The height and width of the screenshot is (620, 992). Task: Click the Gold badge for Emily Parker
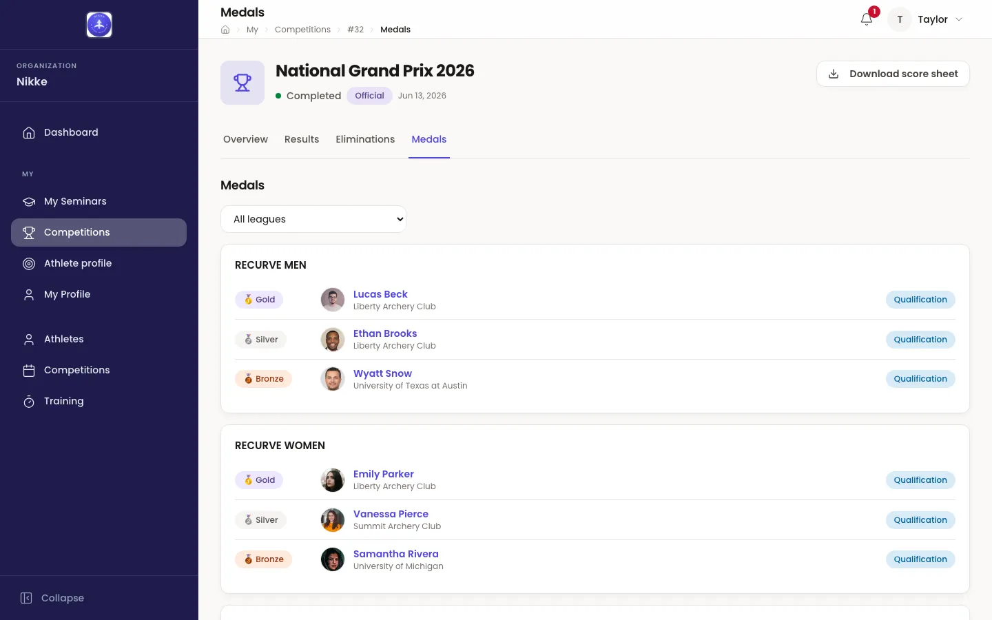259,480
